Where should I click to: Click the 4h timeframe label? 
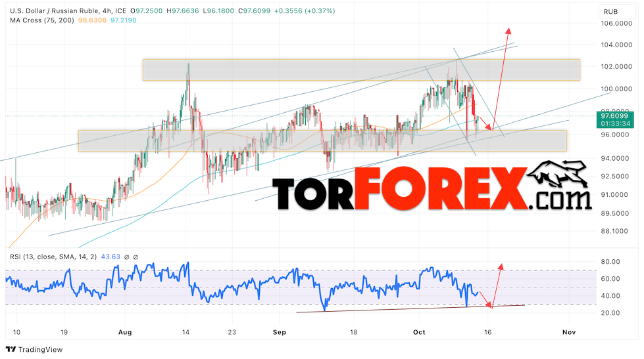point(107,11)
